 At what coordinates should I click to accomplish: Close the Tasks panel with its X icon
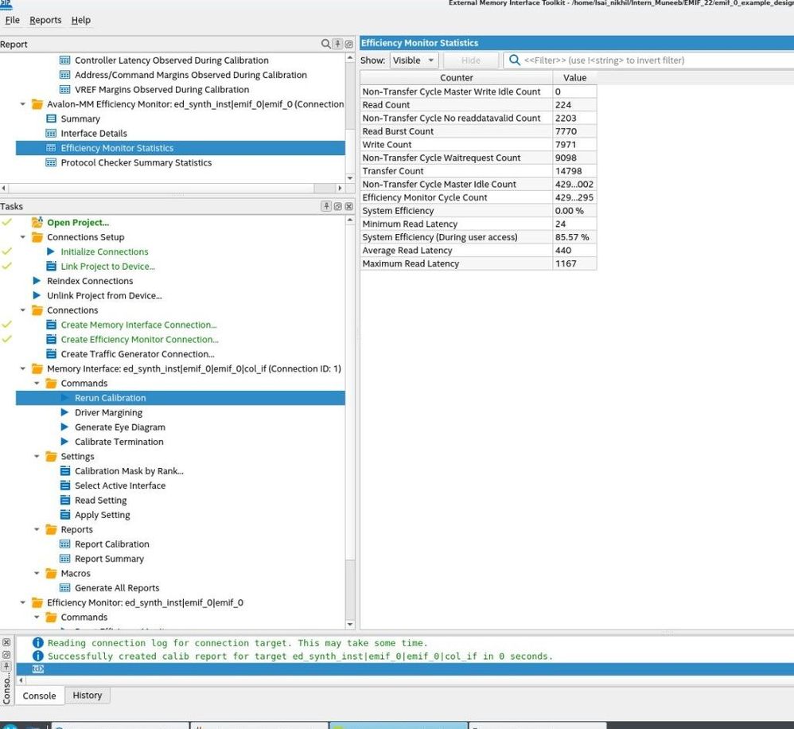349,206
